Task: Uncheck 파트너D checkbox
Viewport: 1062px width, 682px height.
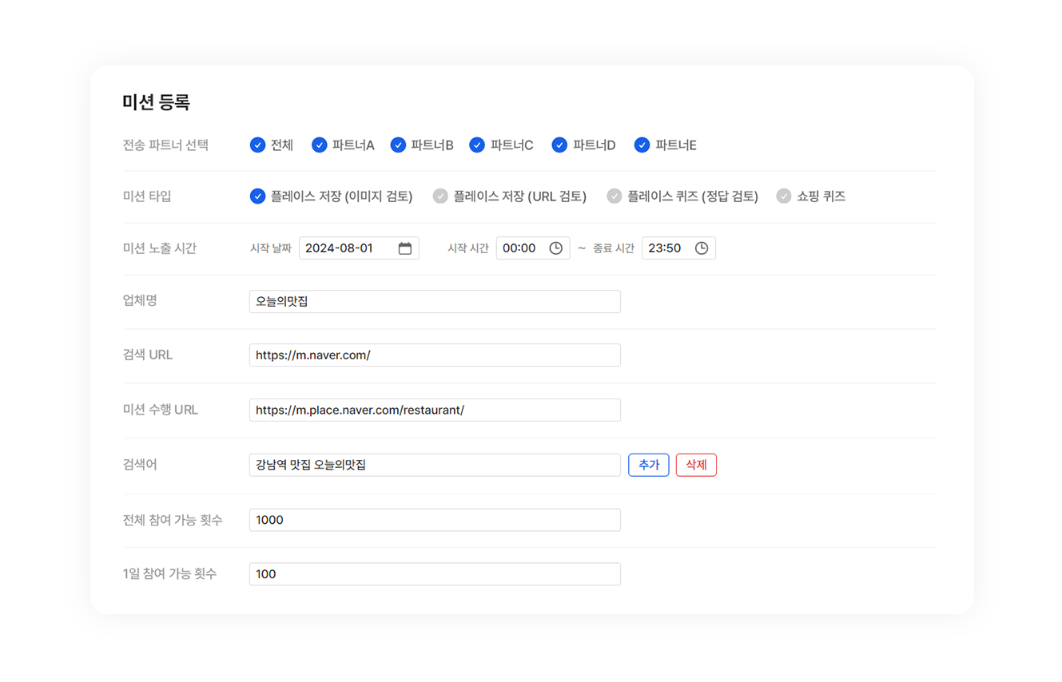Action: (559, 145)
